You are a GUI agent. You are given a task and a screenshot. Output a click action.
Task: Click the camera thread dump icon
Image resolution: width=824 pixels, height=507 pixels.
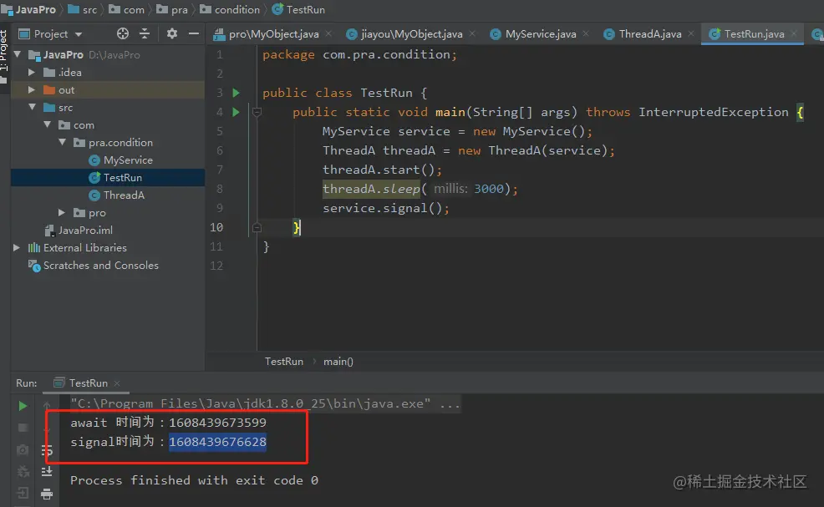click(x=23, y=449)
